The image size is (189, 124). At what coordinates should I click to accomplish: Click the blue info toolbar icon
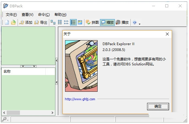(134, 22)
